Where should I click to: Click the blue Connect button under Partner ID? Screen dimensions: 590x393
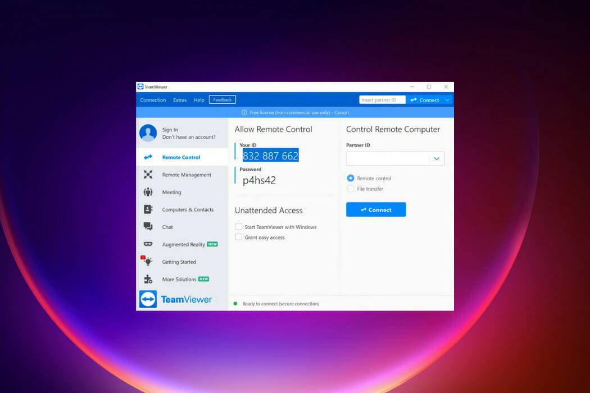pos(376,209)
